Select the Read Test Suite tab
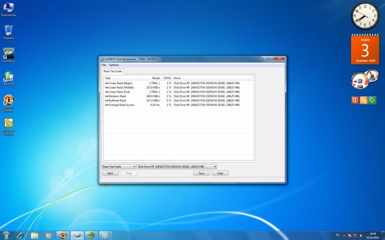 (x=112, y=71)
